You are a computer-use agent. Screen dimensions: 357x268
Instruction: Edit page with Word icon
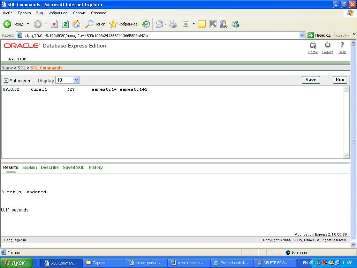(185, 24)
